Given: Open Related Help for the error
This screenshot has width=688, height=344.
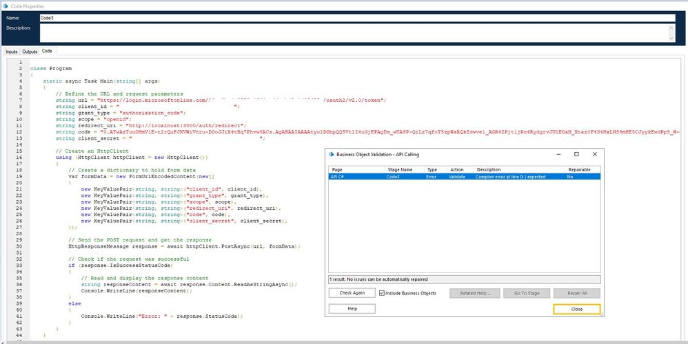Looking at the screenshot, I should [x=474, y=293].
